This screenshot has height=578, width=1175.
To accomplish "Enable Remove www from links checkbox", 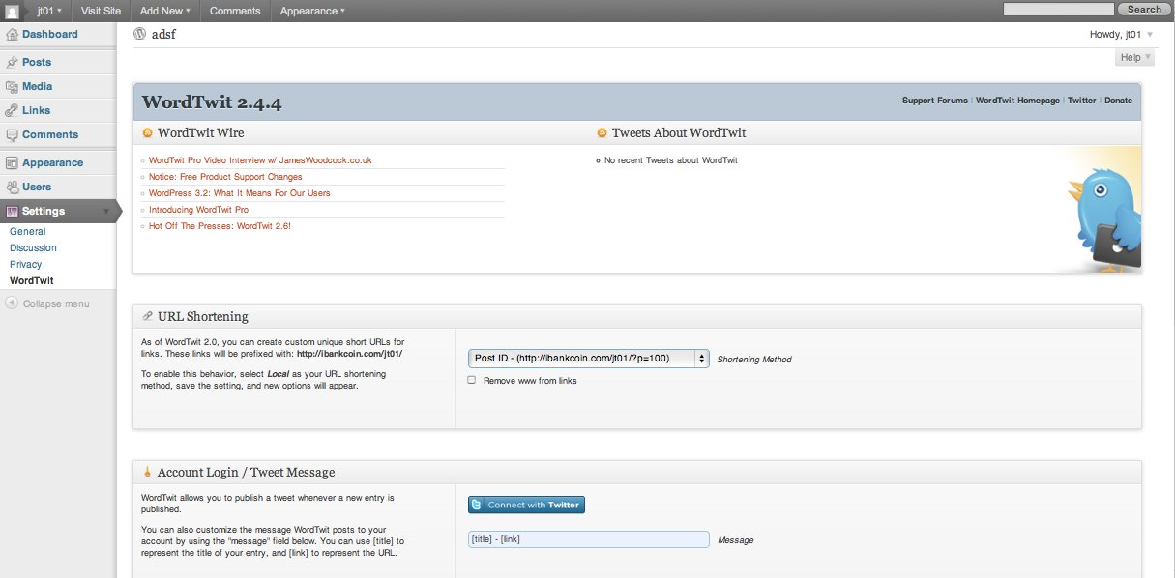I will tap(472, 381).
